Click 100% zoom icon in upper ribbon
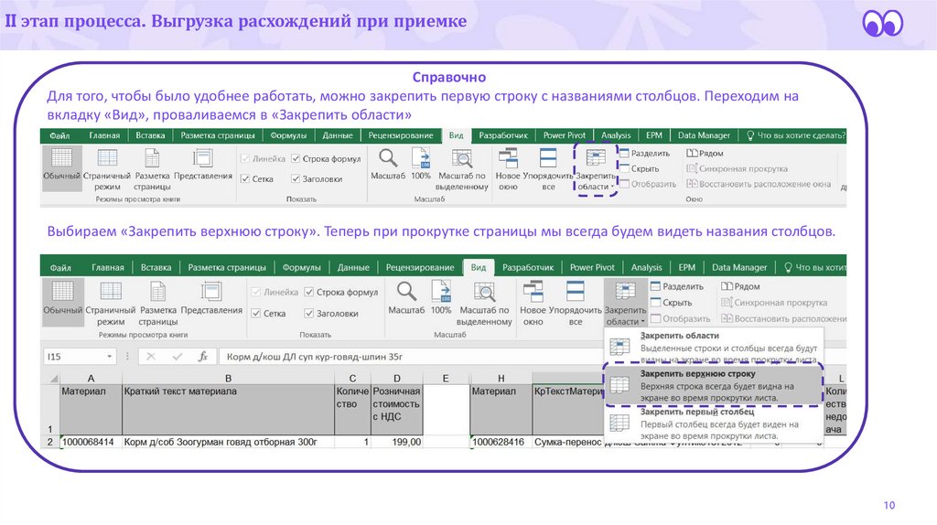 click(421, 158)
